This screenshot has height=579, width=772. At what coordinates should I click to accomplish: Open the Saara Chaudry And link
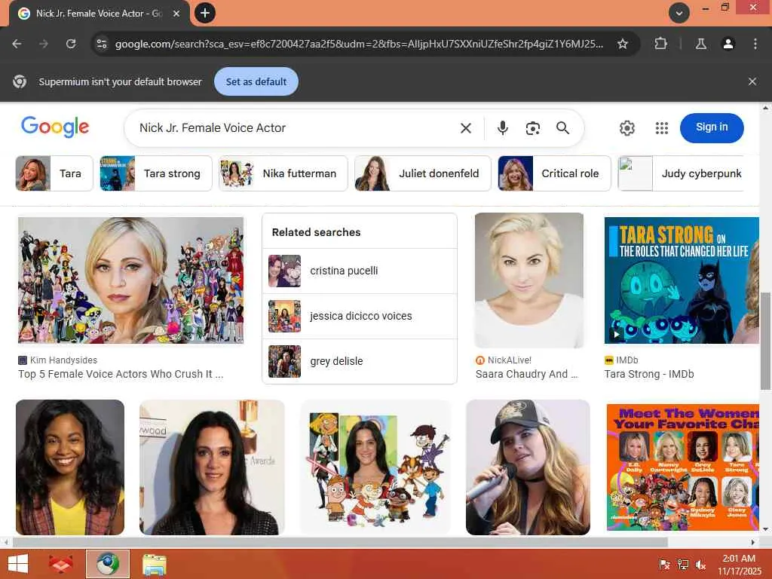tap(526, 374)
